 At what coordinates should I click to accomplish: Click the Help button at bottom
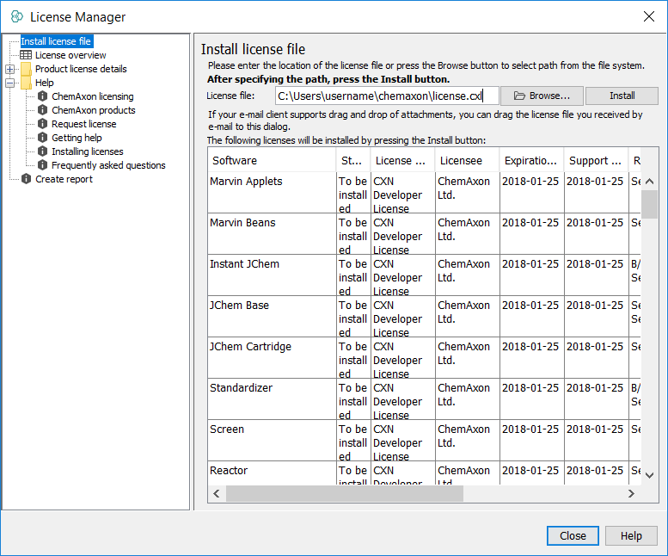631,535
